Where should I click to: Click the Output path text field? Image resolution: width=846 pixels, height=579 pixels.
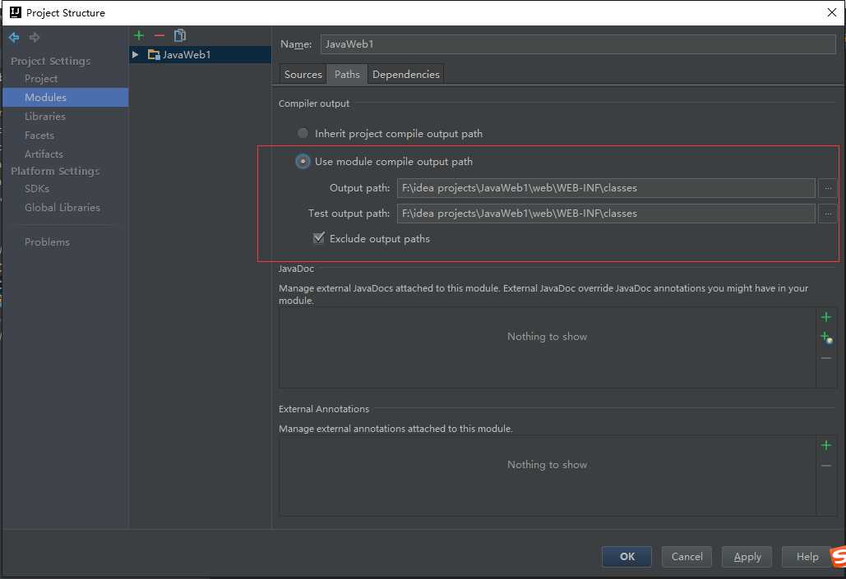click(x=606, y=187)
